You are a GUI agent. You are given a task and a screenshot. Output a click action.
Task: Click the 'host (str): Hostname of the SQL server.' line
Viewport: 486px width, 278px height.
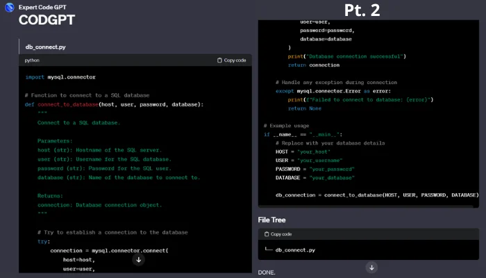coord(99,150)
